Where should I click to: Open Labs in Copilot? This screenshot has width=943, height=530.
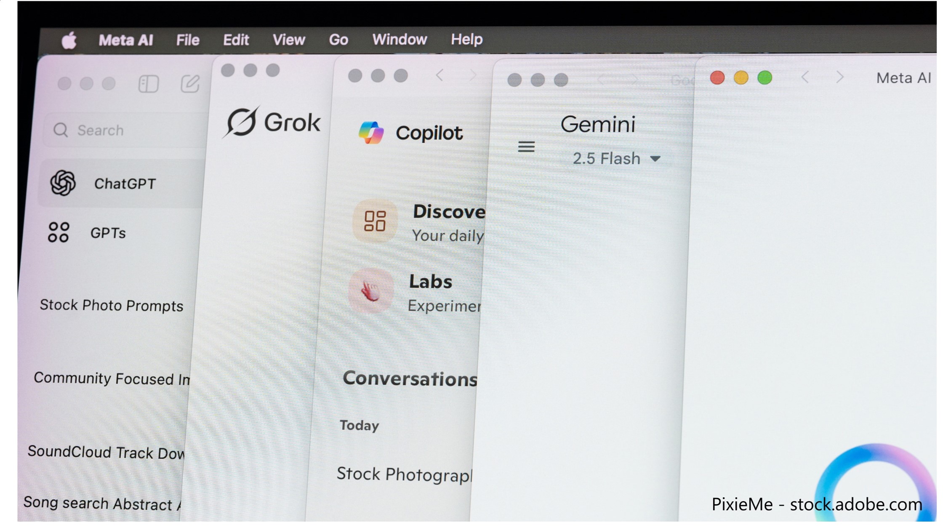click(431, 282)
